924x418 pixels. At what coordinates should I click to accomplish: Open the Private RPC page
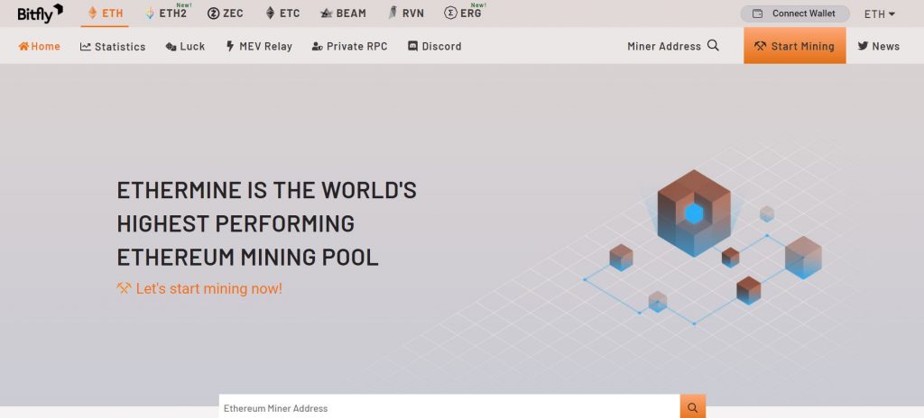pos(349,46)
